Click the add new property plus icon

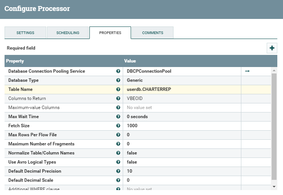tap(272, 48)
